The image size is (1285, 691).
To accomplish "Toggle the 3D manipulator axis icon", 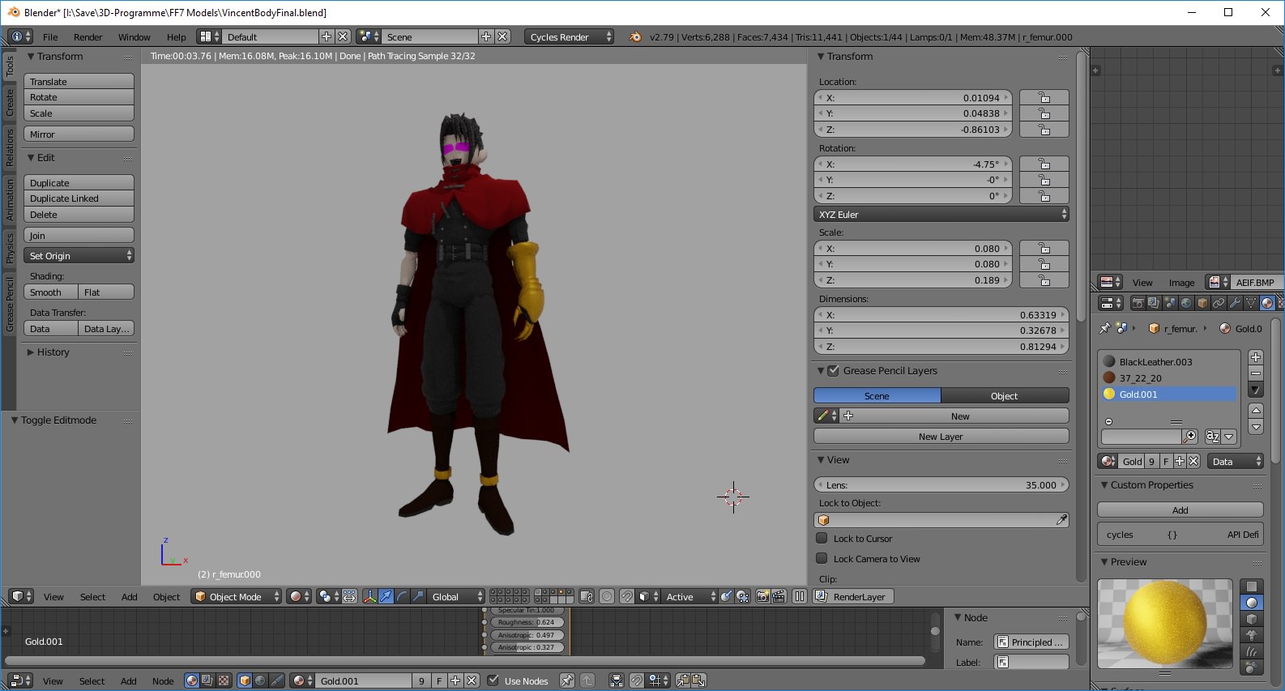I will coord(370,596).
